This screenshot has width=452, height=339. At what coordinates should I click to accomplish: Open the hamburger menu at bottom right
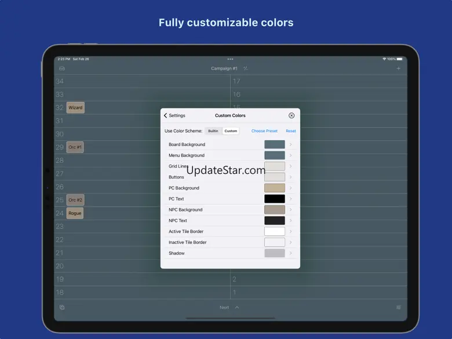tap(398, 307)
